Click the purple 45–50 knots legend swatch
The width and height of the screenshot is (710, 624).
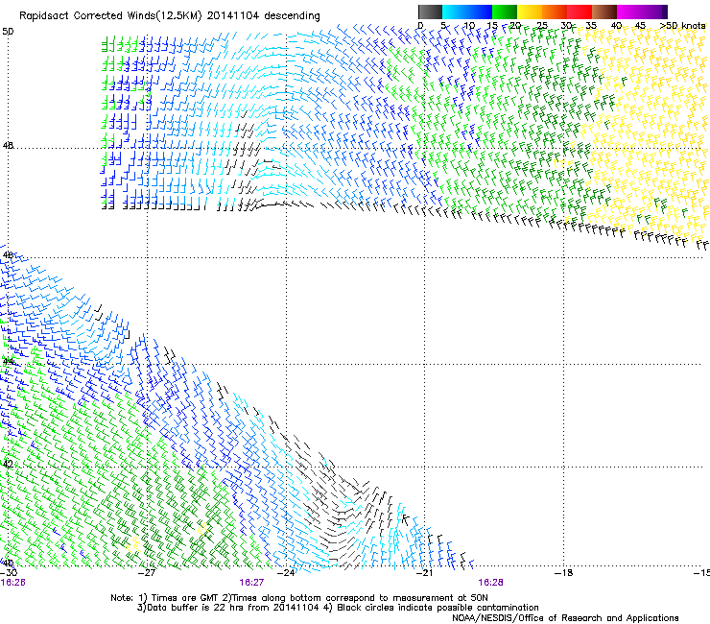[x=654, y=12]
